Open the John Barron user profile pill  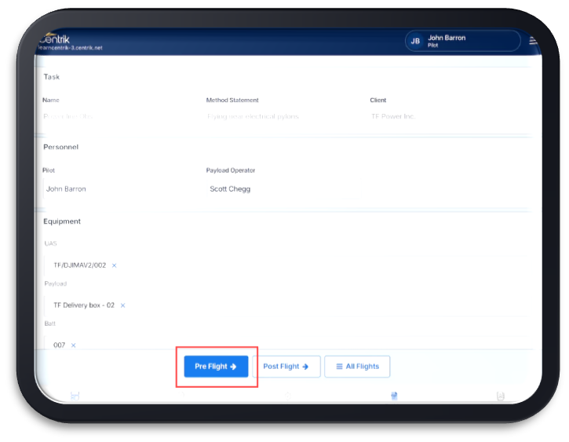point(463,41)
